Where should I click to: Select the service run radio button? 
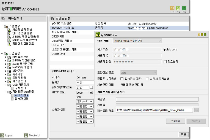tap(78, 77)
